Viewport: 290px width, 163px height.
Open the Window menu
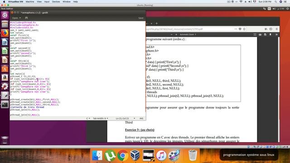click(67, 2)
